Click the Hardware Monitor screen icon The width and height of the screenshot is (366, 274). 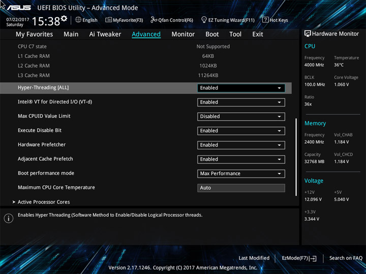tap(308, 33)
